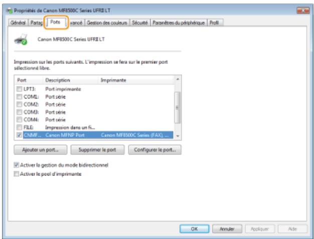314x239 pixels.
Task: Uncheck the CNMF Canon MFNP port checkbox
Action: tap(19, 135)
